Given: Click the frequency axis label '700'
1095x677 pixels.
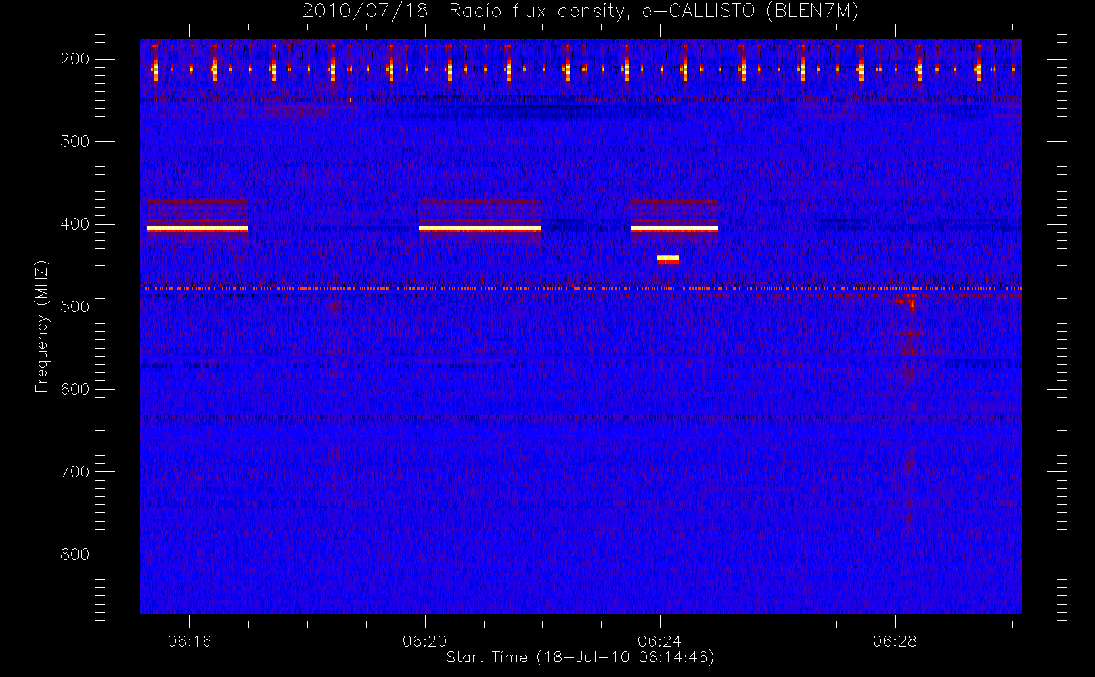Looking at the screenshot, I should (x=75, y=472).
